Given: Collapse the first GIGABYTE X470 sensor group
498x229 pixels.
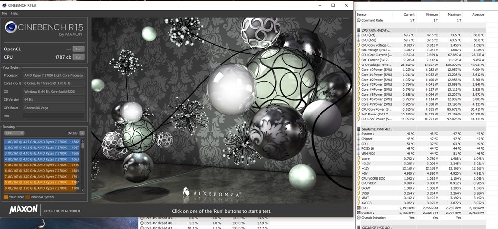Looking at the screenshot, I should point(358,129).
